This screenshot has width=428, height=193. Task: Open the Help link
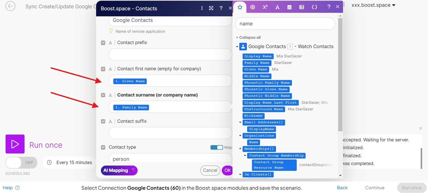[x=8, y=188]
